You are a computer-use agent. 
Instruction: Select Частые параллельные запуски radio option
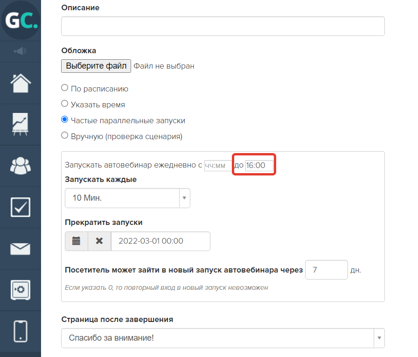click(64, 119)
